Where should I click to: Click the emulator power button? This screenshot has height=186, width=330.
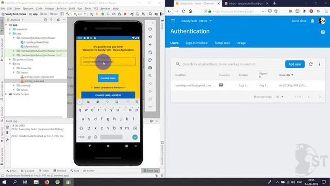coord(150,29)
